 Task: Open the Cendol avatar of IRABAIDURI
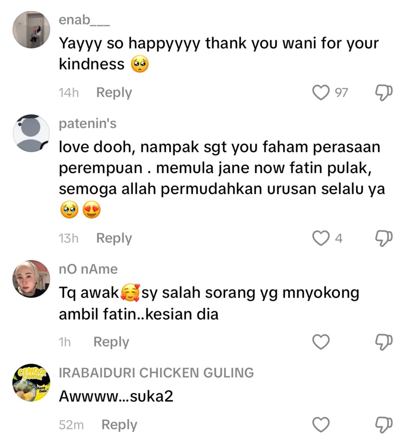coord(31,382)
